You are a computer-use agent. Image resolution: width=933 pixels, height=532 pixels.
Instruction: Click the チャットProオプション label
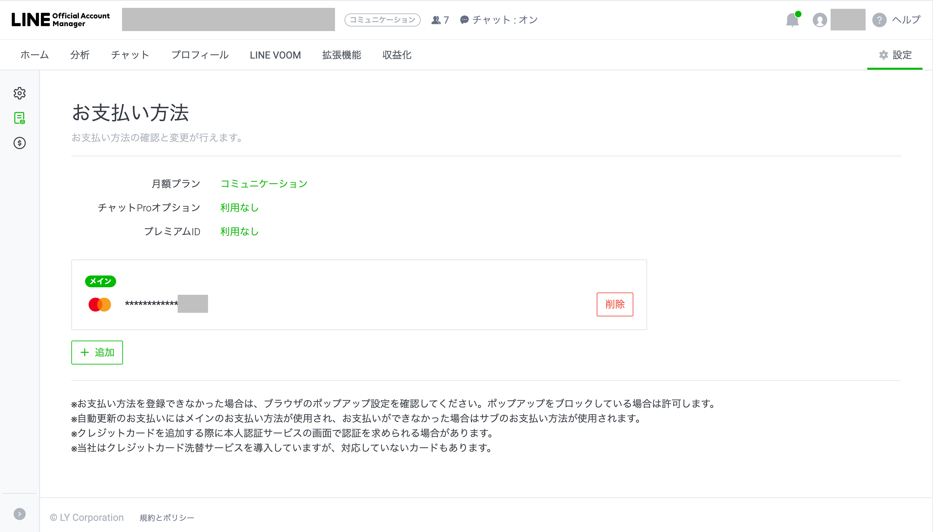[149, 207]
